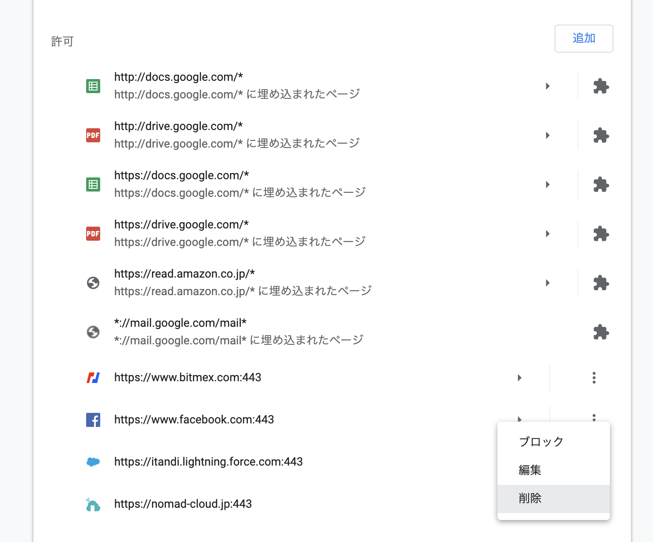Click PDF favicon of https://drive.google.com/*
653x542 pixels.
(93, 234)
